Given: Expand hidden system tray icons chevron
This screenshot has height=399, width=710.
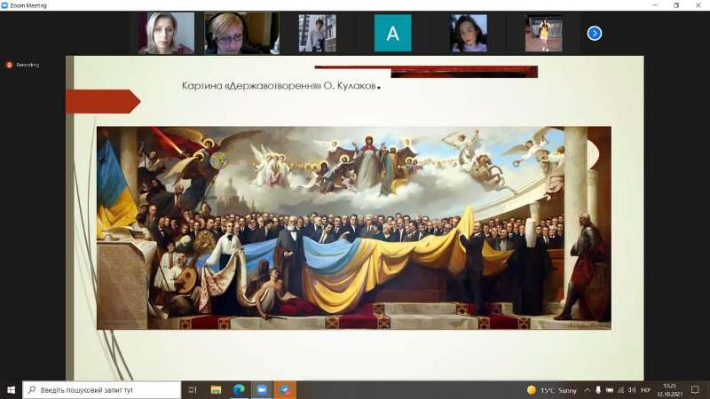Looking at the screenshot, I should [587, 390].
